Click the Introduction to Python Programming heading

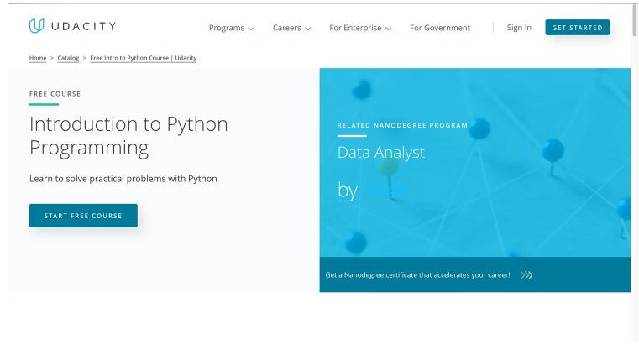128,136
